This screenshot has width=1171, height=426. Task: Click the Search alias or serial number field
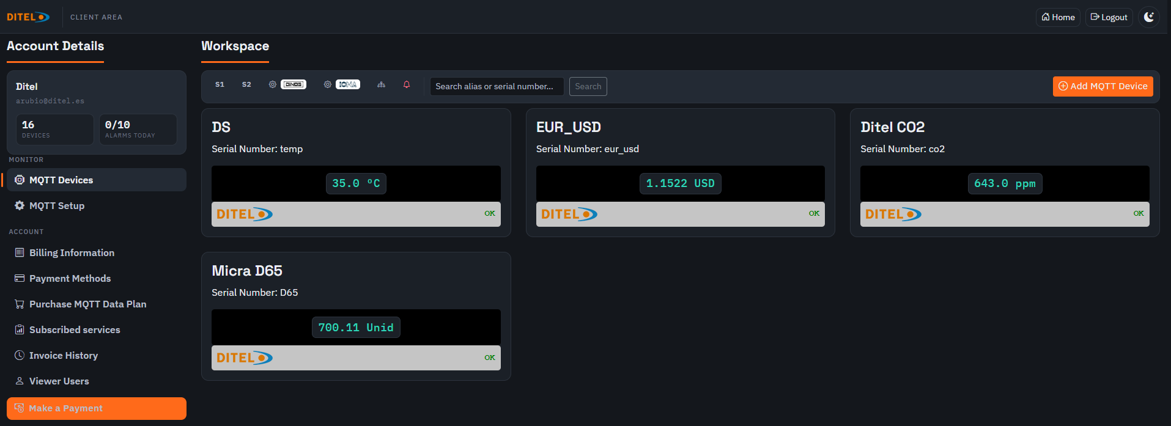[x=497, y=86]
